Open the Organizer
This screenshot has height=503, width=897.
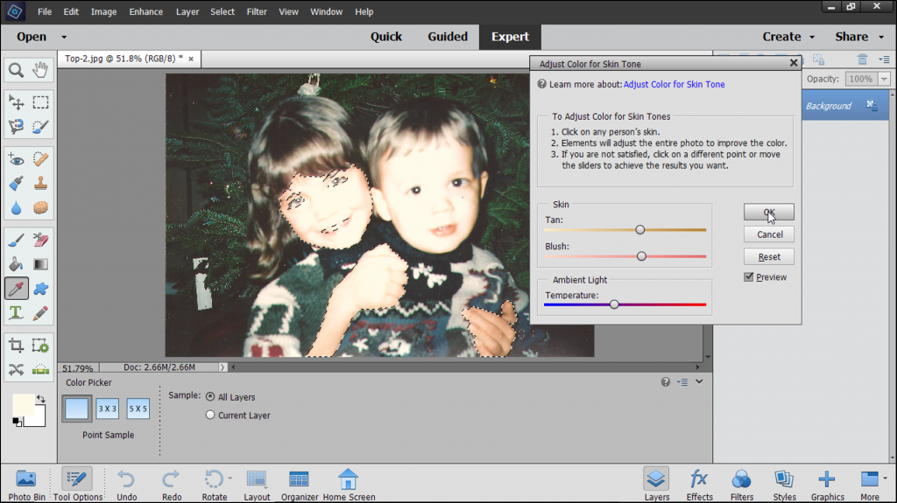299,484
